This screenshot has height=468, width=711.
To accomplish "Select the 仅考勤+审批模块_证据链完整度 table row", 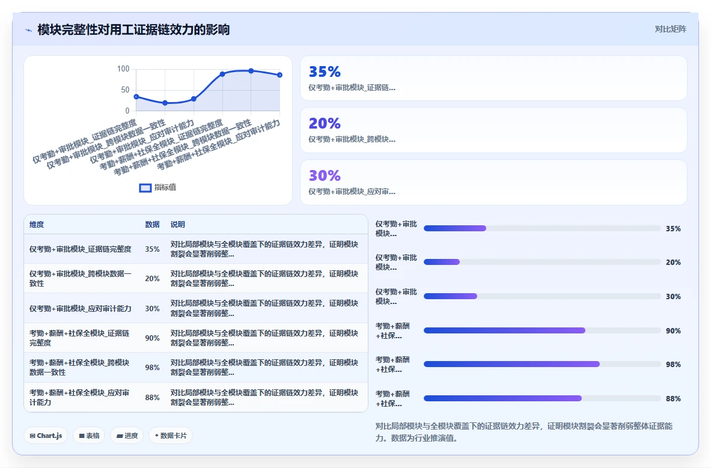I will [x=196, y=249].
